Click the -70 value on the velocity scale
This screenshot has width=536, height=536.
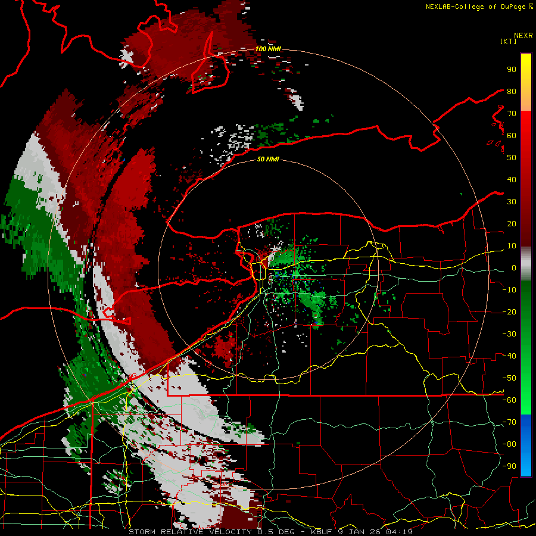pyautogui.click(x=509, y=422)
